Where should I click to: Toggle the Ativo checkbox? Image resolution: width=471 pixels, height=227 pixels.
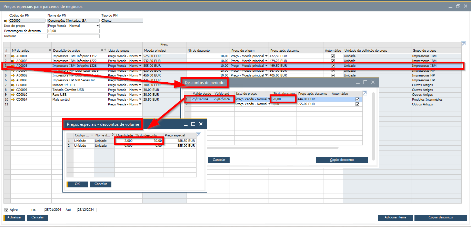coord(6,209)
